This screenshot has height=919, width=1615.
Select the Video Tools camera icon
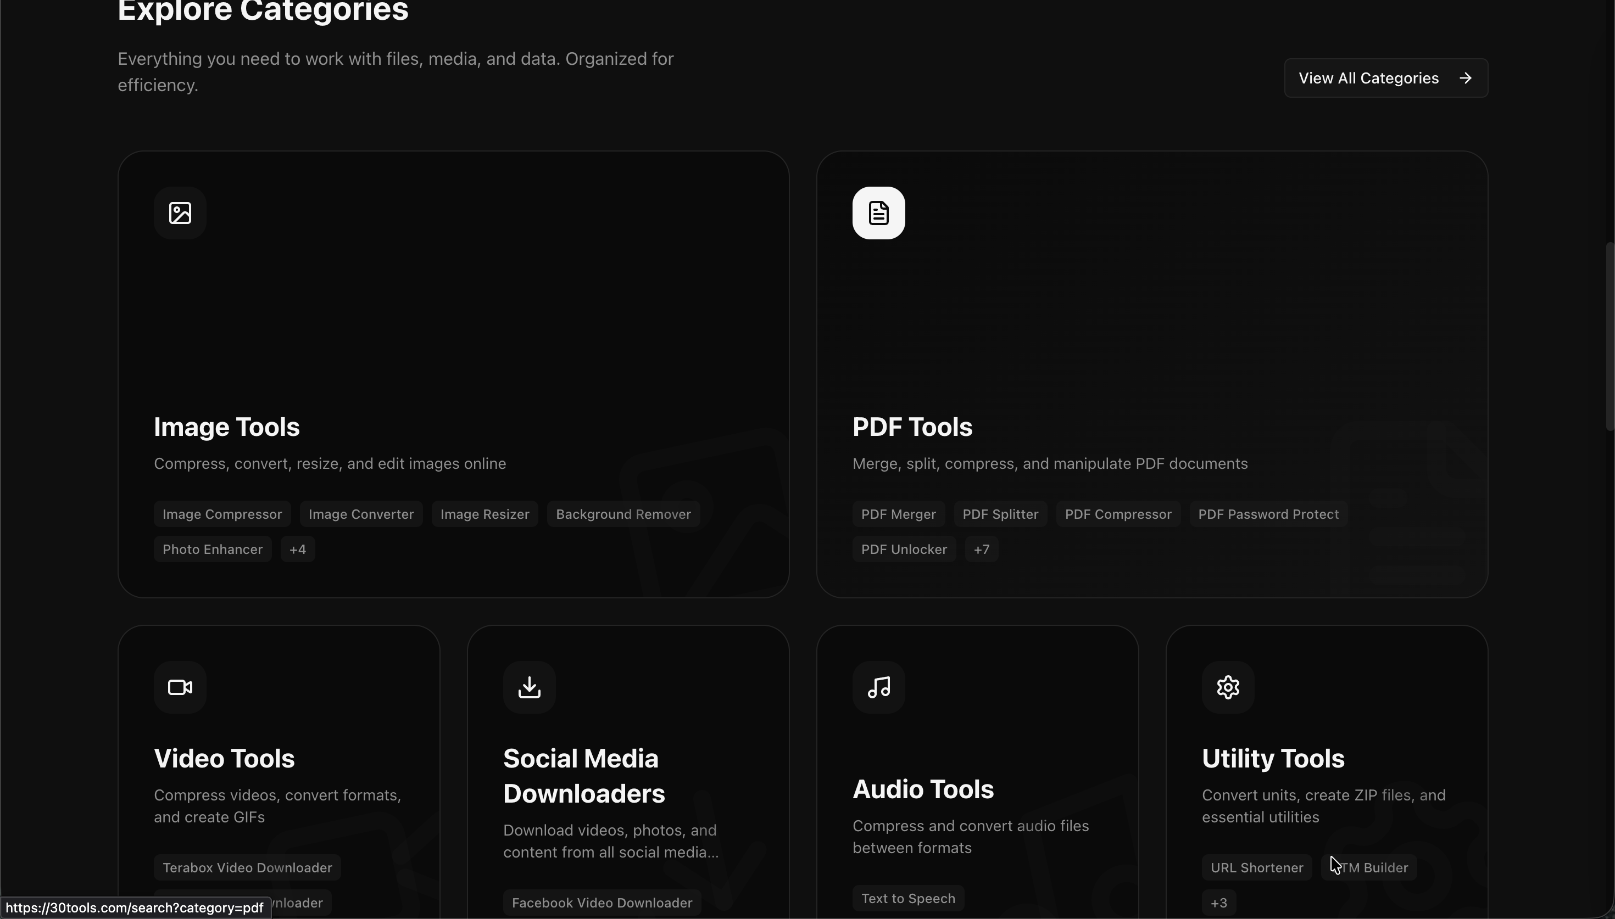181,687
